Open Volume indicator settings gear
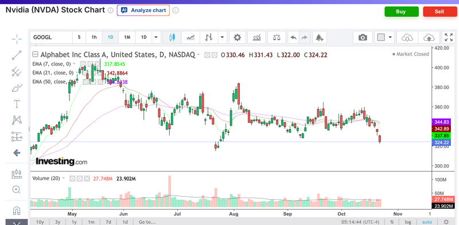Screen dimensions: 459x225 click(x=80, y=179)
